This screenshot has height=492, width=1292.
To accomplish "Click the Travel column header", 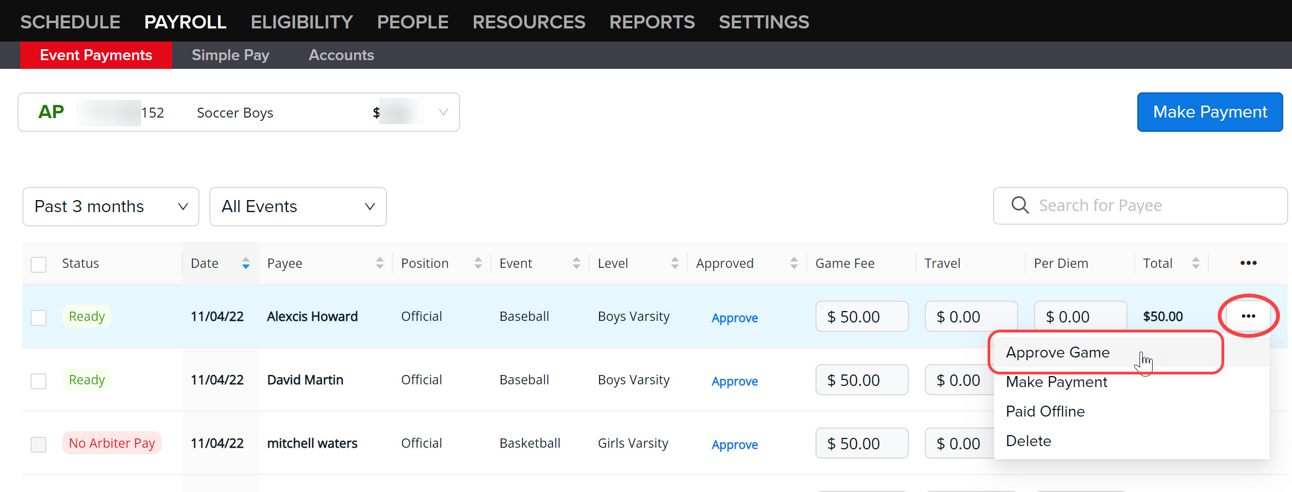I will [942, 263].
